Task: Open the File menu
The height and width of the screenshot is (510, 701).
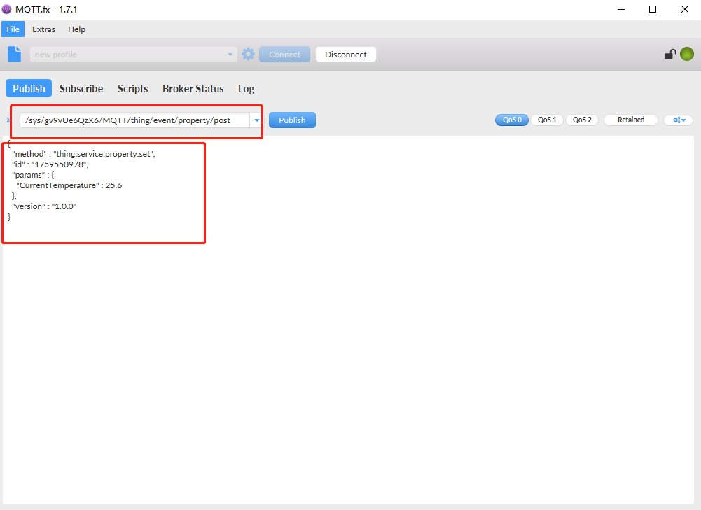Action: (13, 29)
